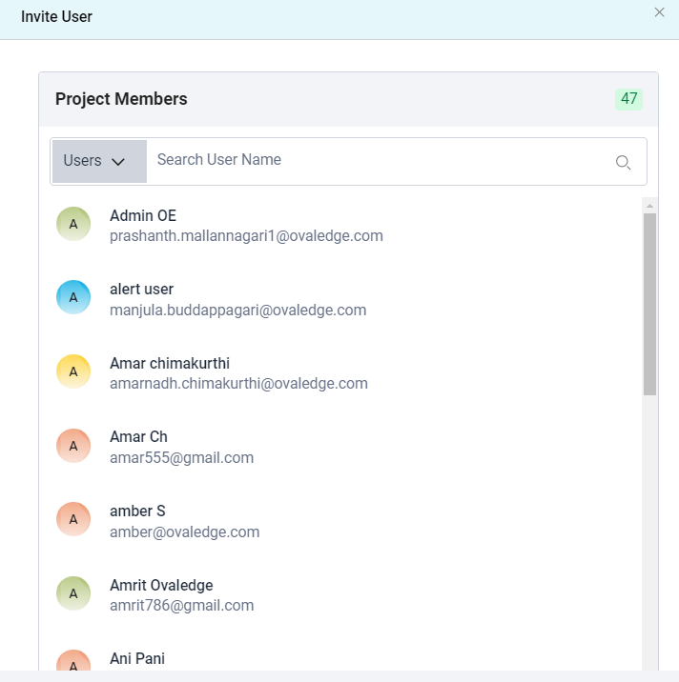Click the Project Members heading
This screenshot has height=682, width=679.
121,99
